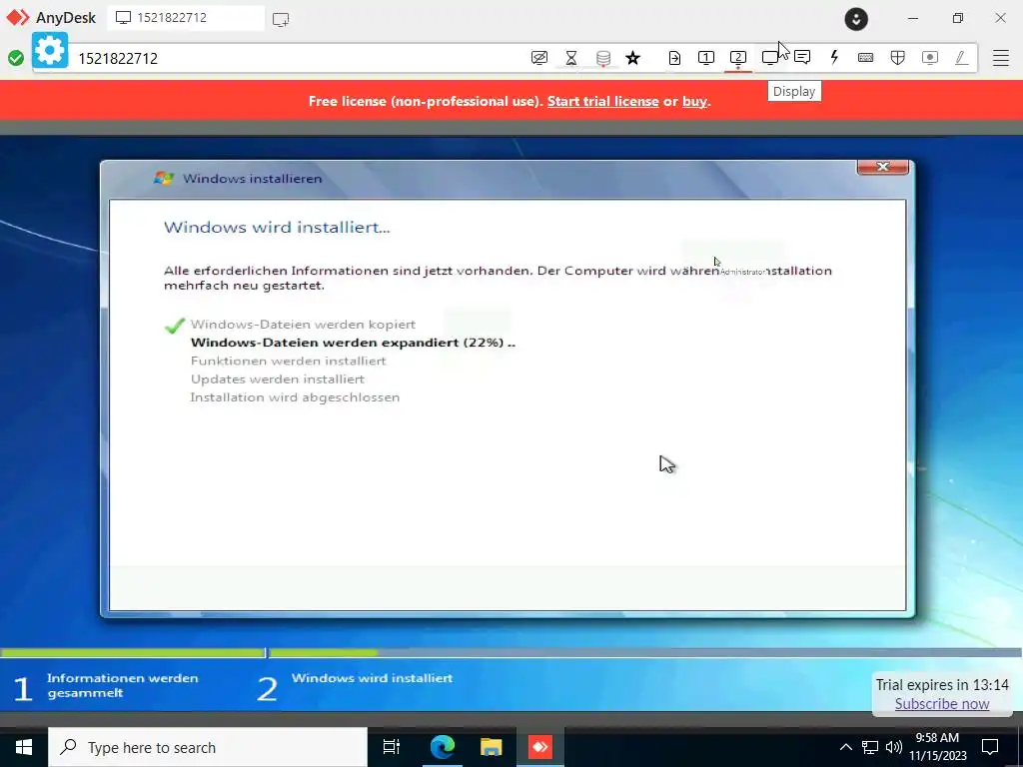Open the Windows Start menu
The image size is (1023, 767).
point(24,747)
